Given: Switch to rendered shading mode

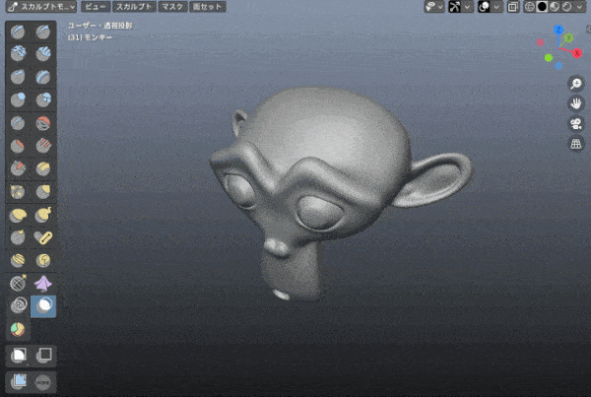Looking at the screenshot, I should pos(567,7).
